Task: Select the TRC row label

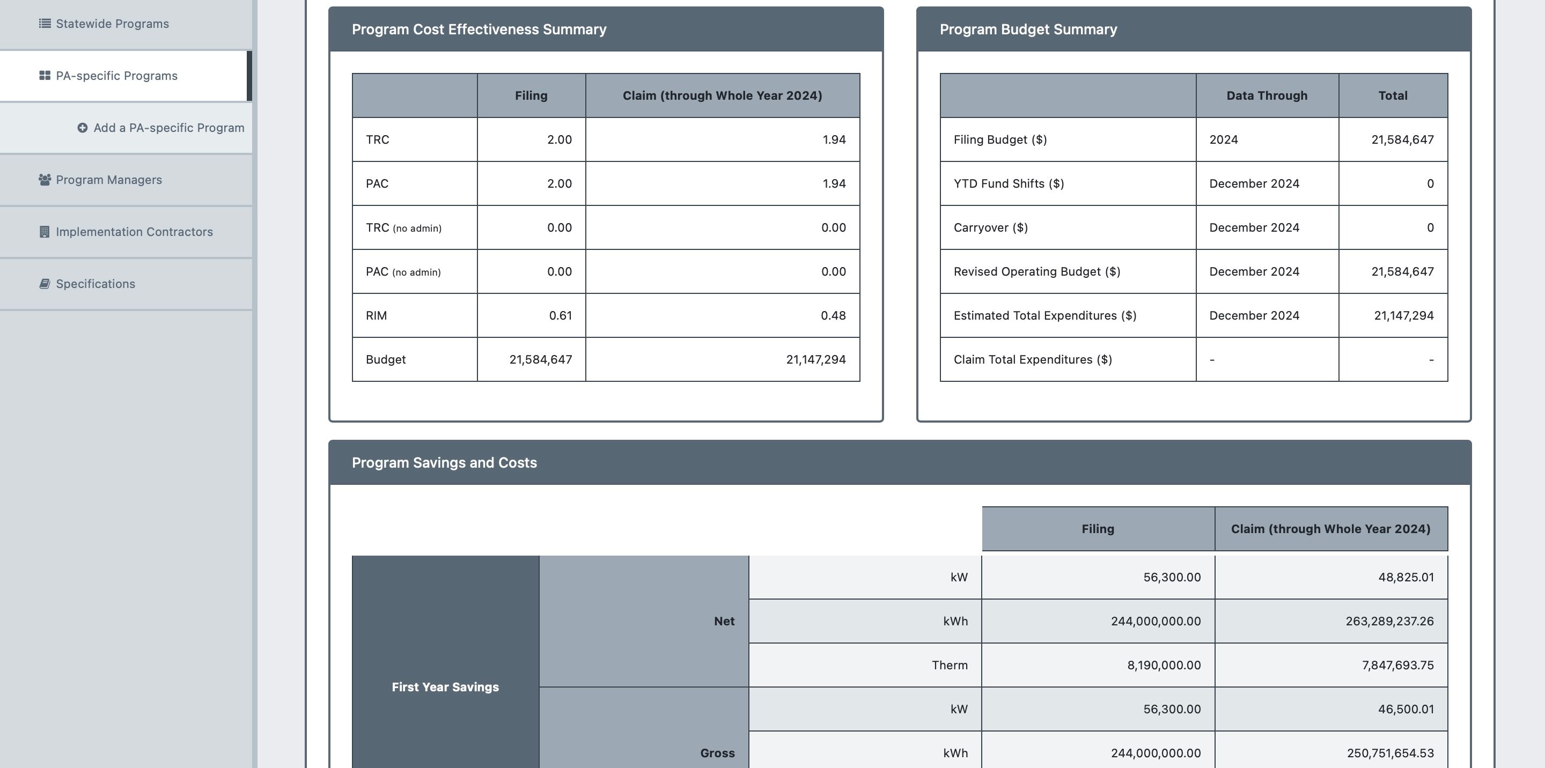Action: 377,139
